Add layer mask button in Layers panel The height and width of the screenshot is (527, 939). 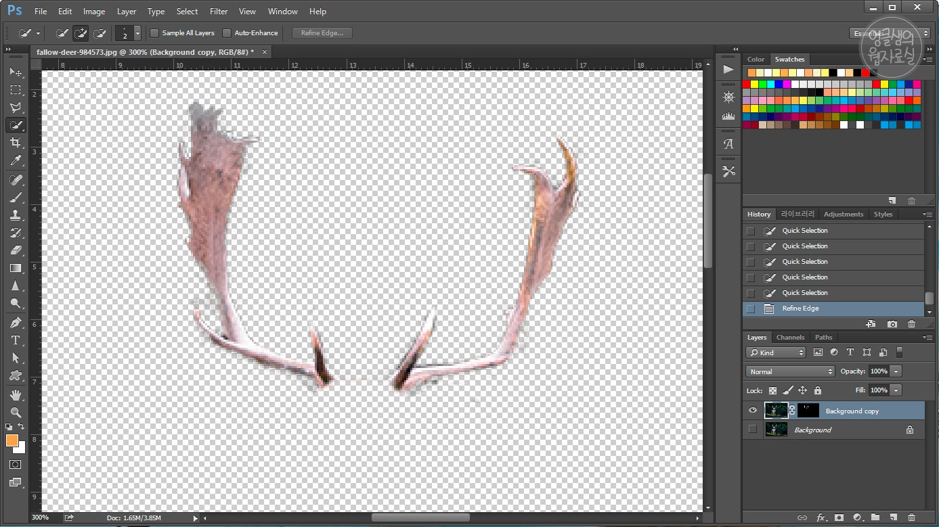pos(839,518)
